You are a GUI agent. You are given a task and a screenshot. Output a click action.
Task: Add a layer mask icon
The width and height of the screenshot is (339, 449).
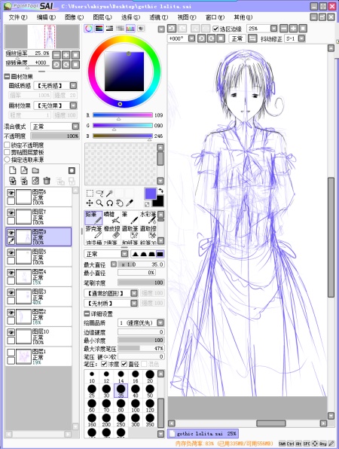click(72, 171)
